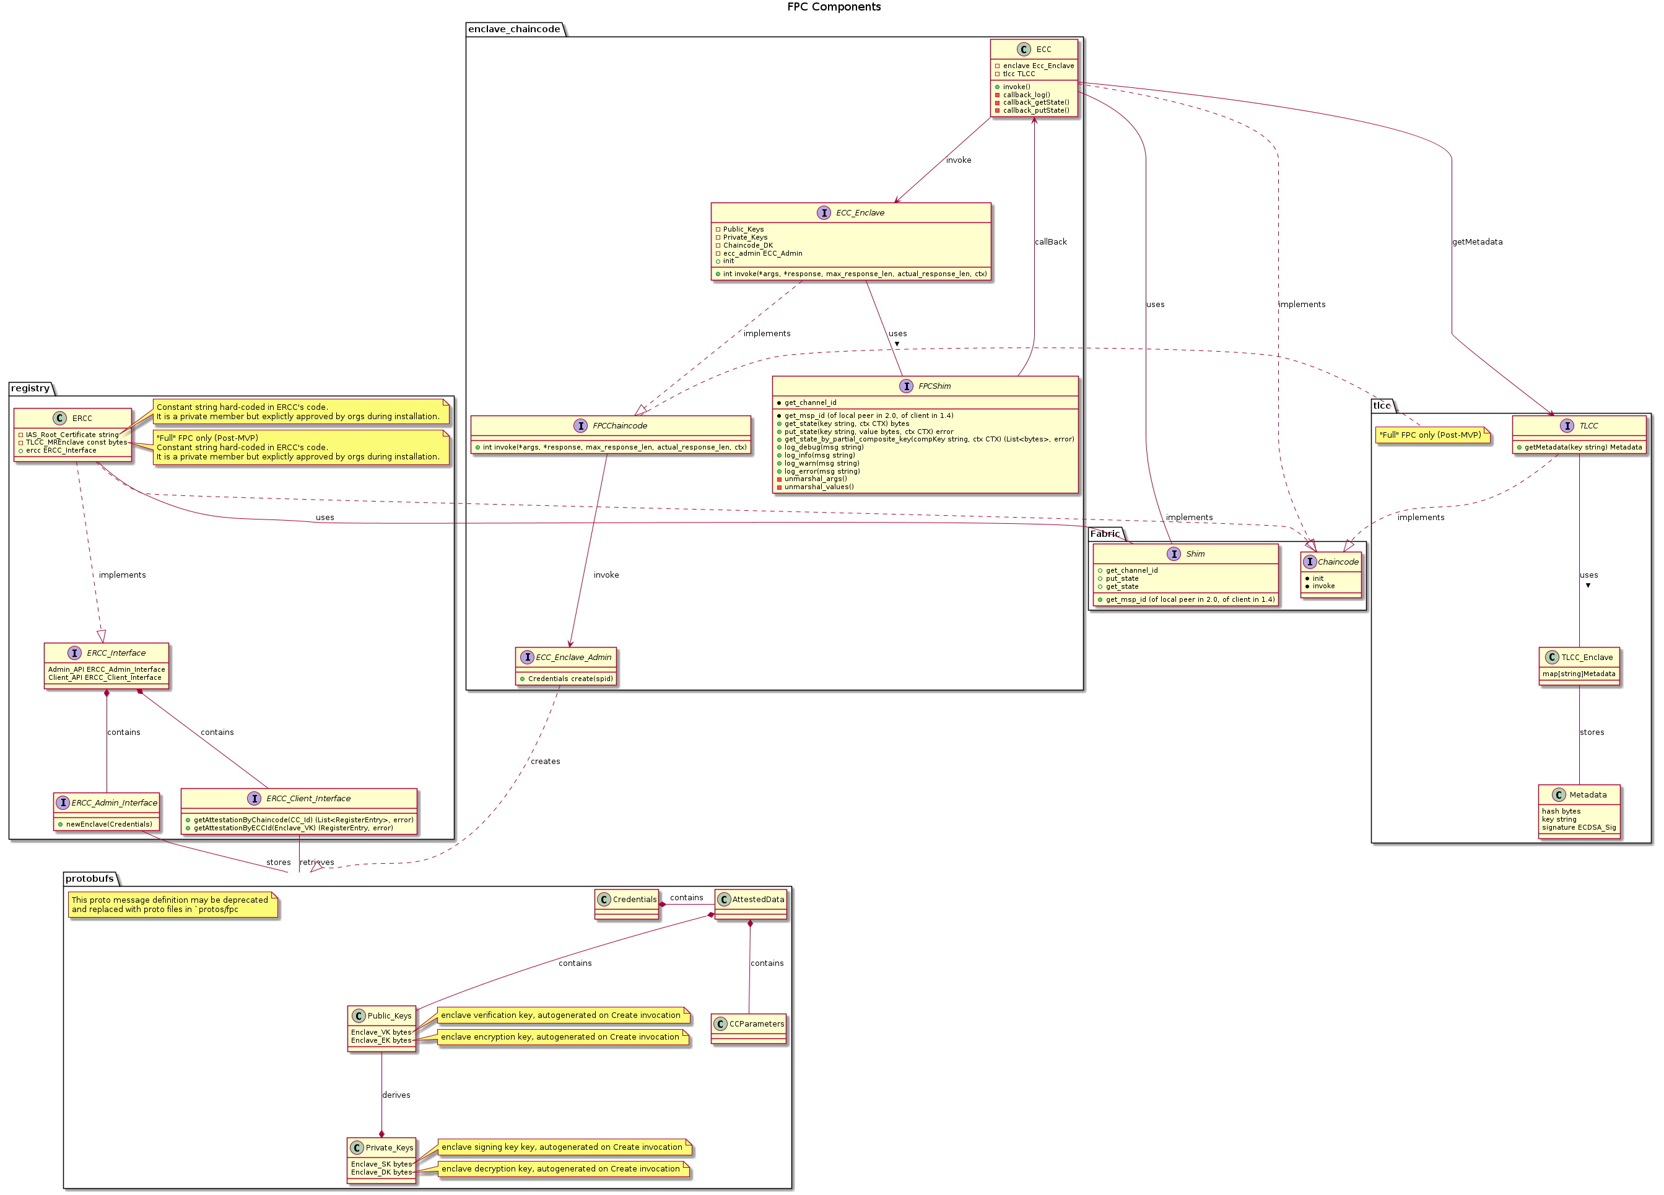Click the ERCC_Client_Interface icon
The image size is (1664, 1195).
254,798
